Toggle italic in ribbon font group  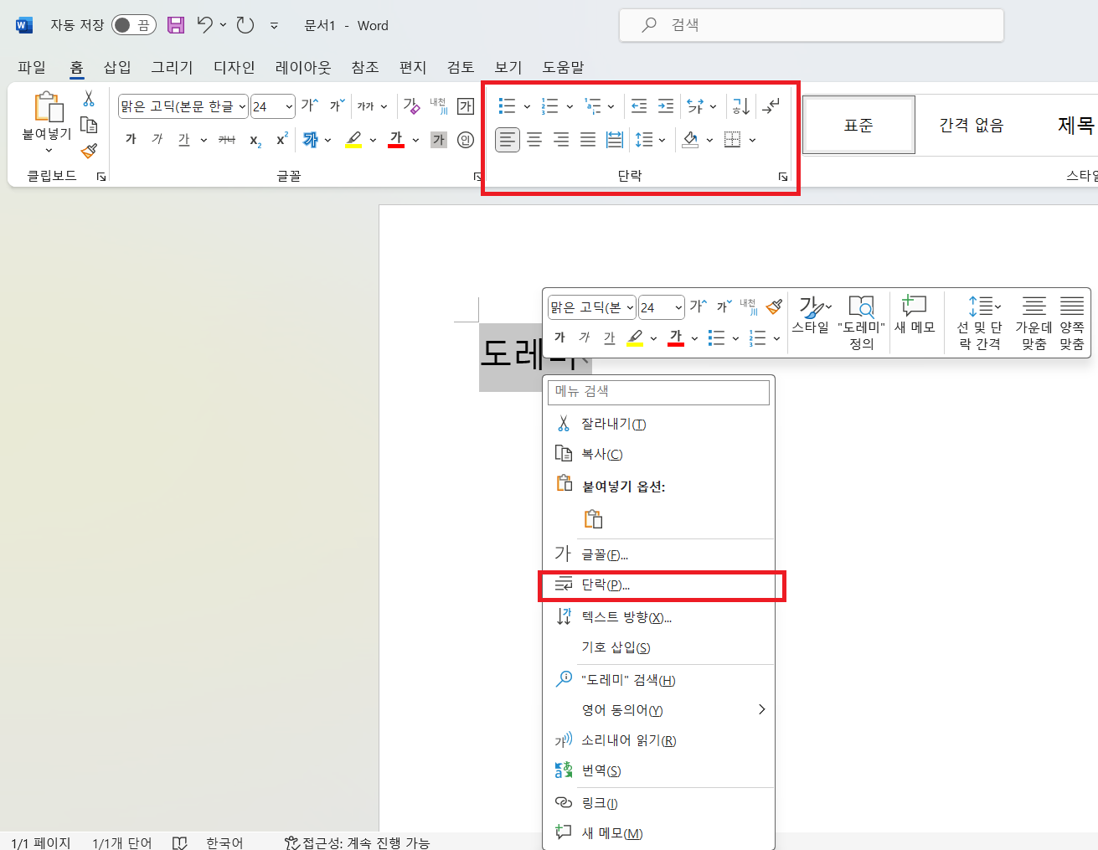(x=157, y=140)
